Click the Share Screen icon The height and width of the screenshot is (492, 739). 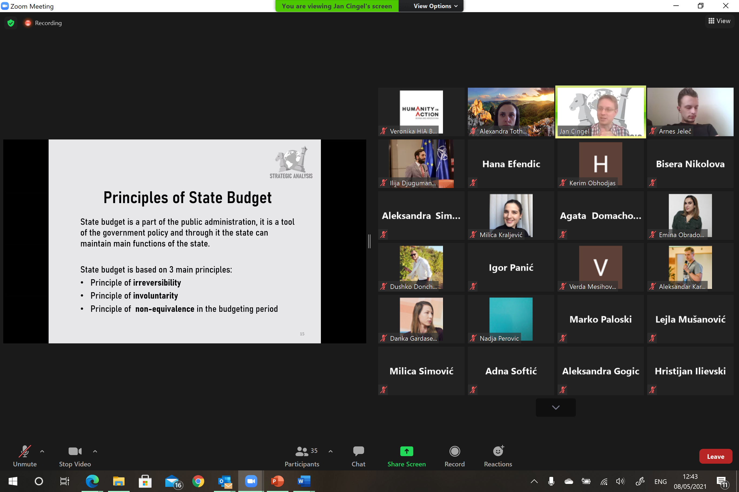(406, 451)
